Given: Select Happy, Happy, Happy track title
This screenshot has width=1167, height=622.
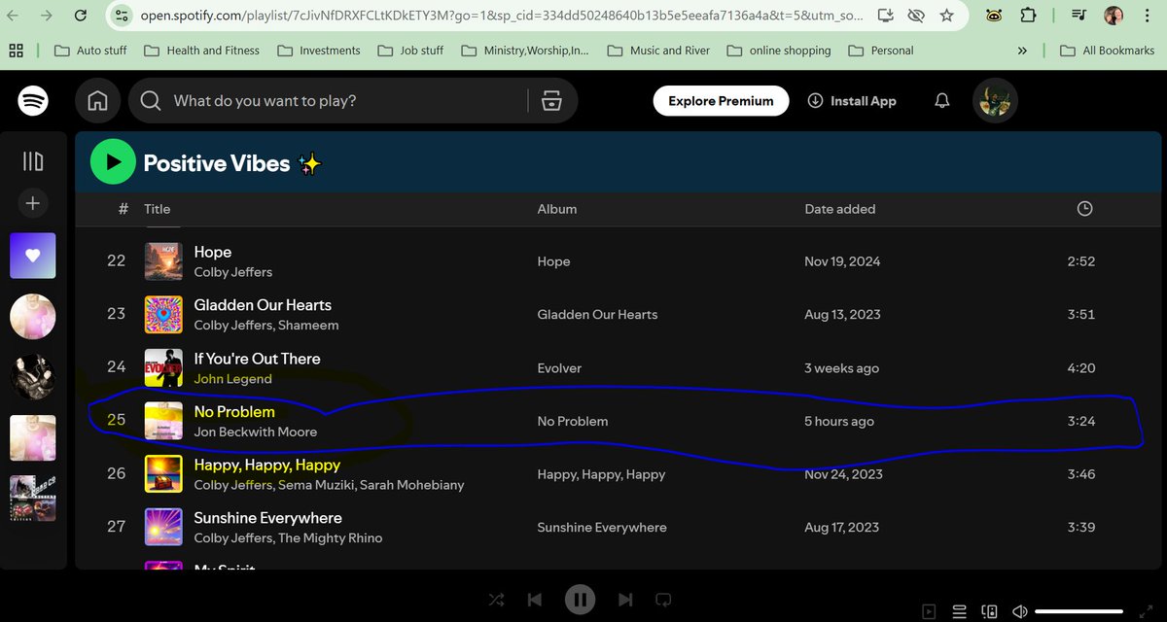Looking at the screenshot, I should pos(267,465).
